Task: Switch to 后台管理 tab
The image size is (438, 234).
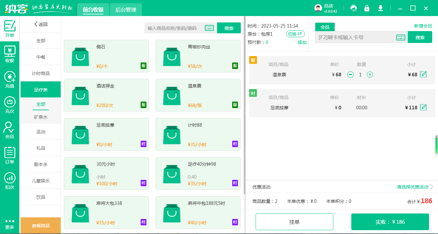Action: (x=126, y=10)
